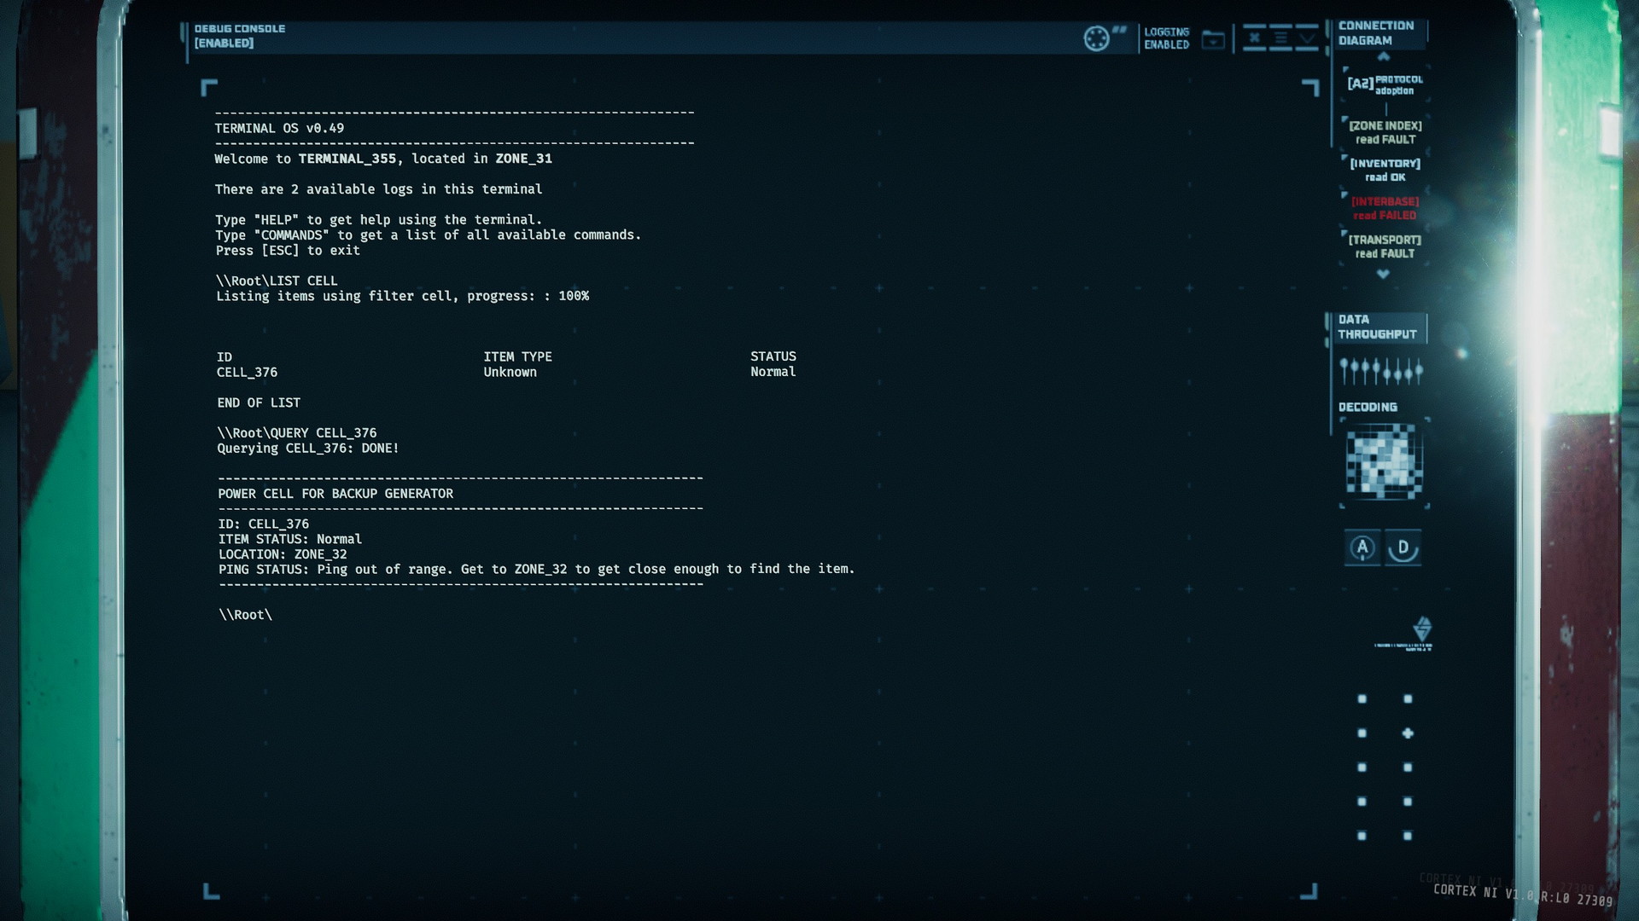Click the 'ITEM STATUS: Normal' detail line

coord(290,539)
